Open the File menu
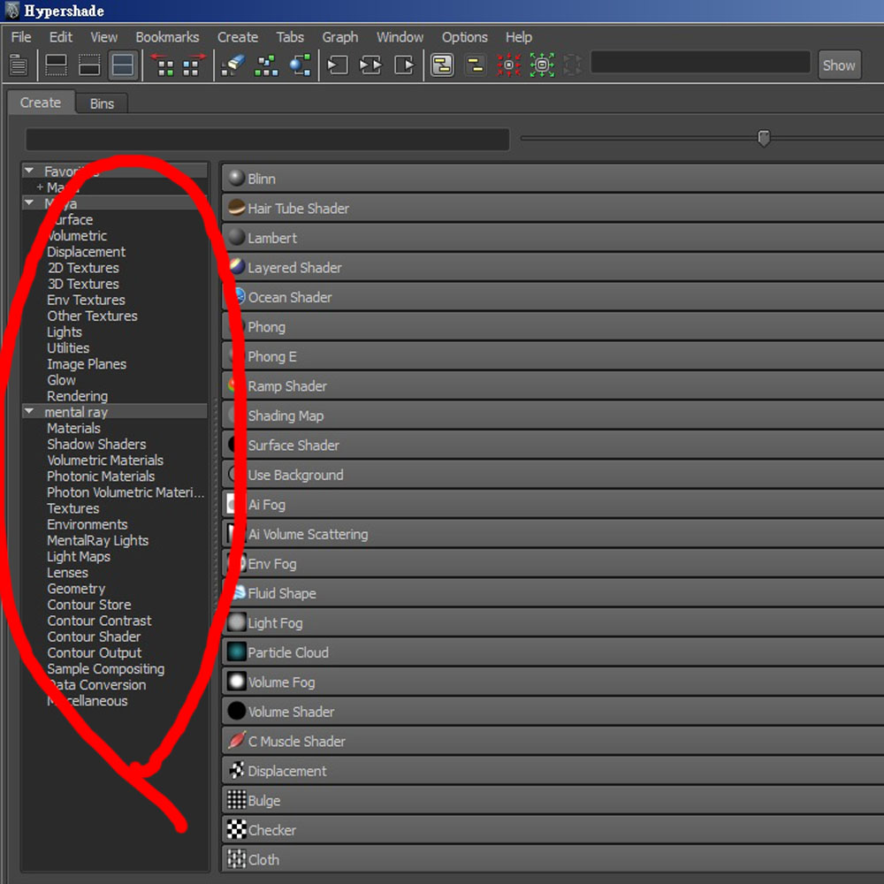 (21, 37)
